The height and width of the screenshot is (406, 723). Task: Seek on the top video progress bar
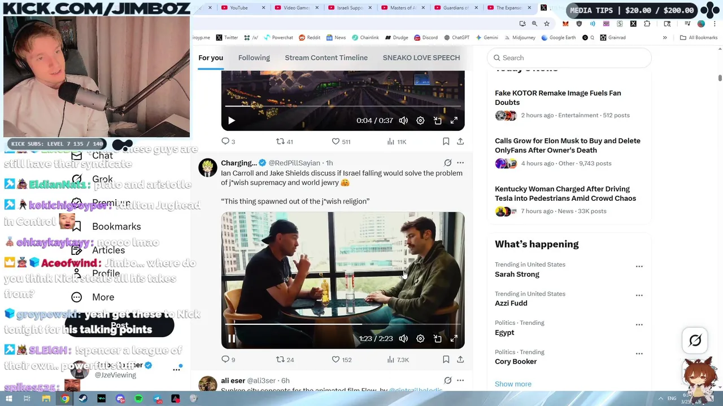coord(343,106)
